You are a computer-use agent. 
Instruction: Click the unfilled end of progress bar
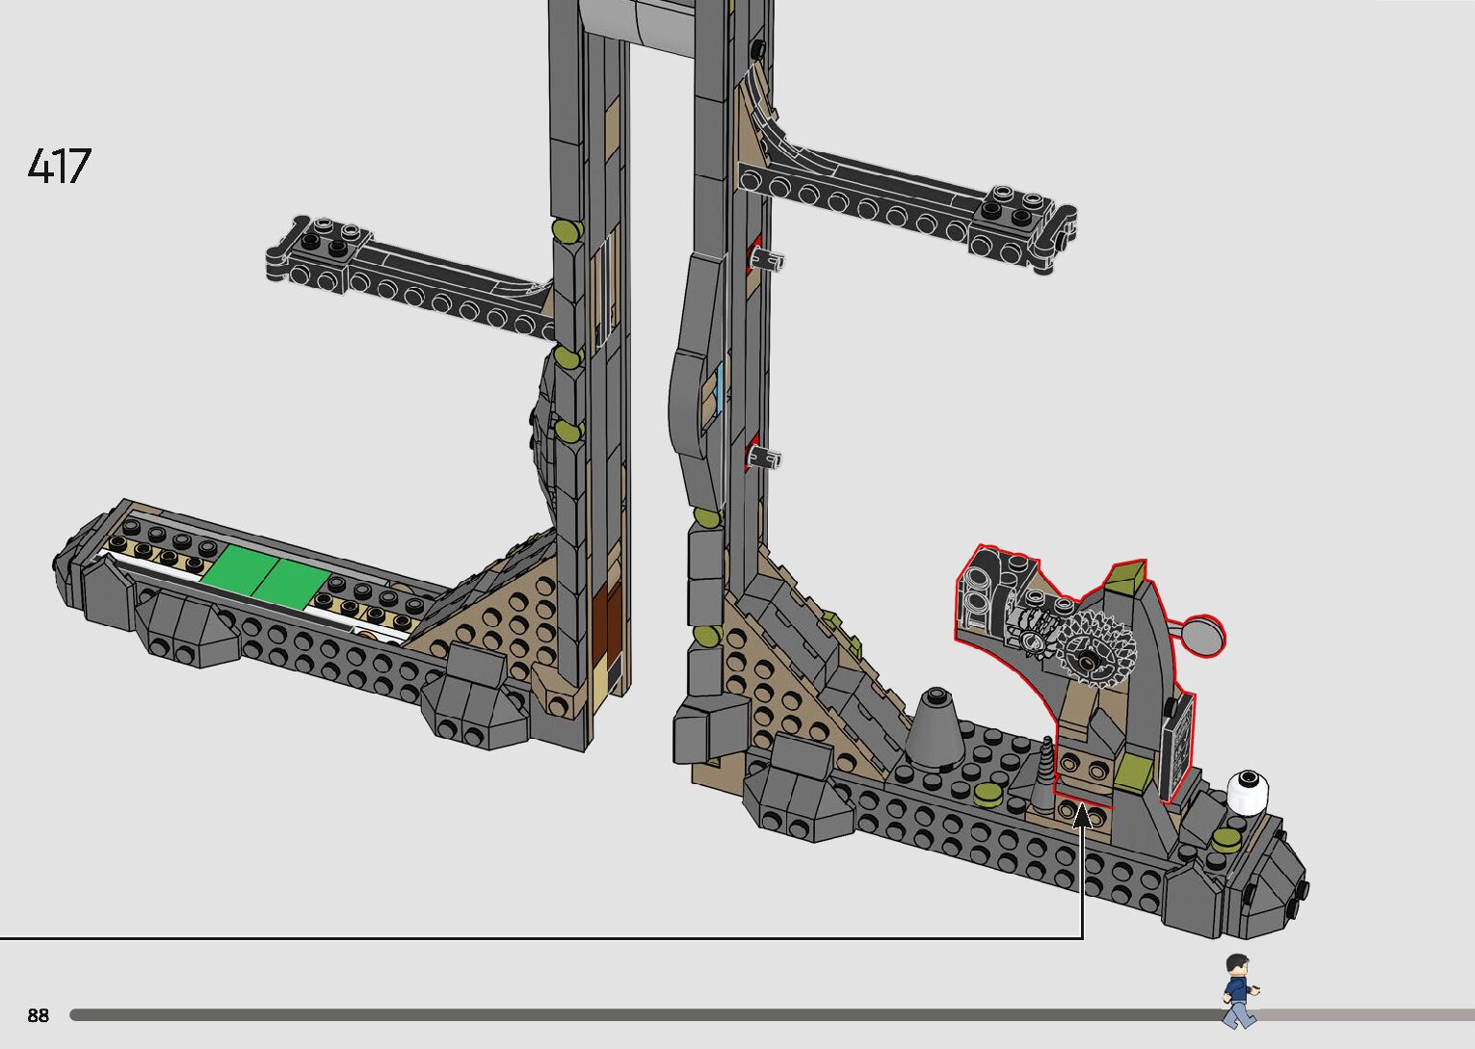click(x=1368, y=1014)
